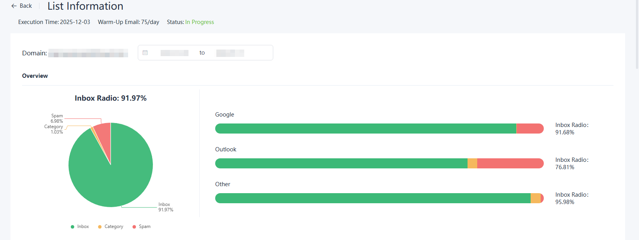Screen dimensions: 639x240
Task: Click the Back arrow icon
Action: pyautogui.click(x=14, y=6)
